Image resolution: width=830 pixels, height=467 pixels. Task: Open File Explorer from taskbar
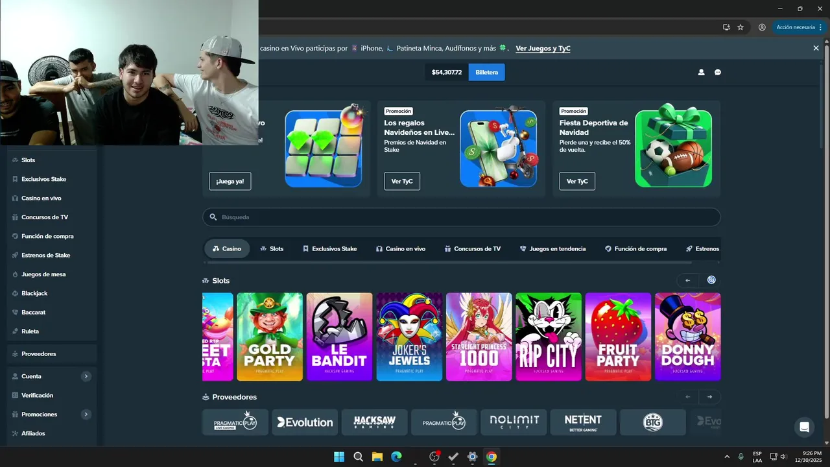pos(377,457)
